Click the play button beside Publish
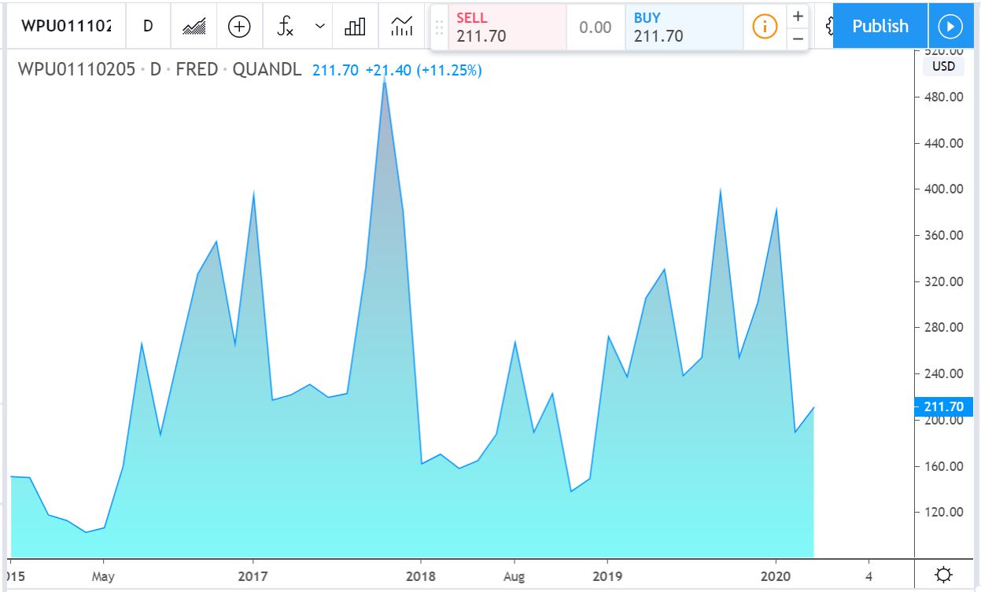This screenshot has width=981, height=592. (x=950, y=26)
